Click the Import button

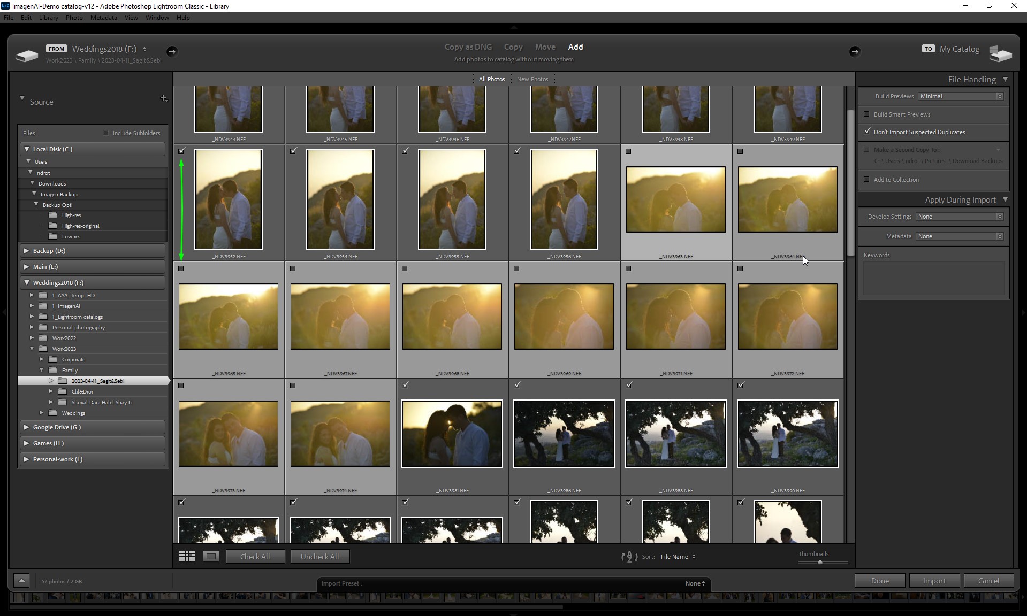[934, 581]
